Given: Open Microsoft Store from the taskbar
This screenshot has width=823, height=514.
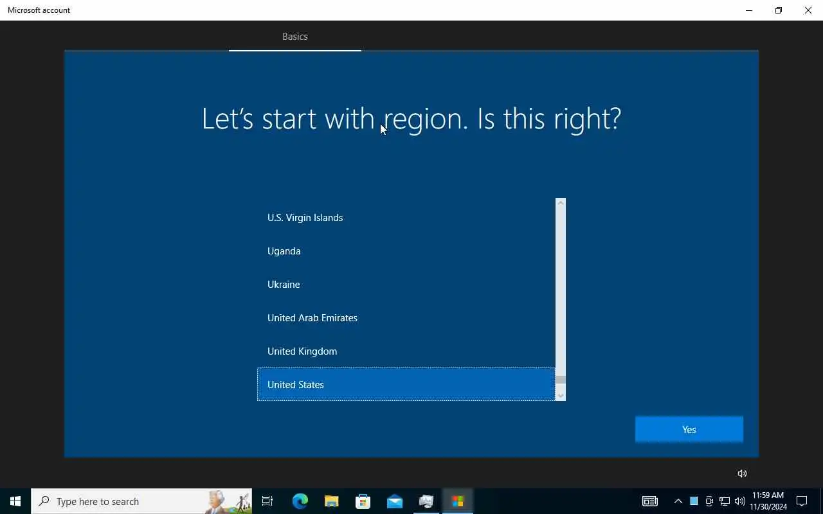Looking at the screenshot, I should pyautogui.click(x=363, y=501).
